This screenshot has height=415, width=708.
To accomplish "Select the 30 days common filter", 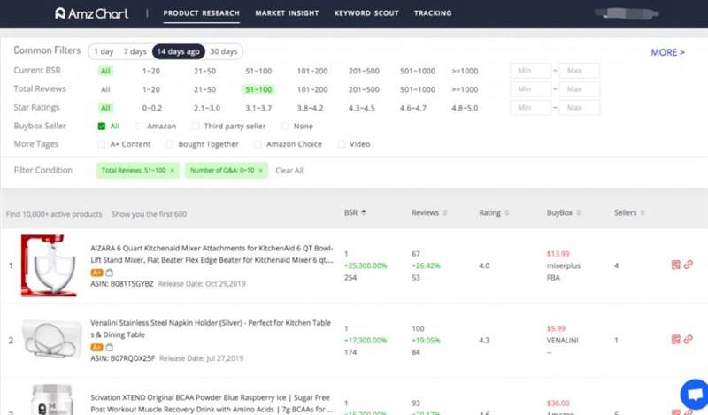I will [226, 51].
